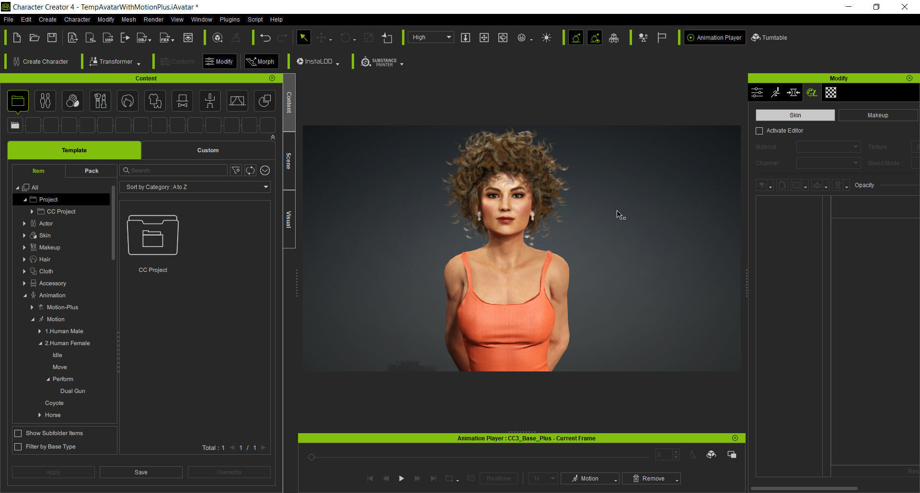Switch to the Makeup tab in Modify
This screenshot has width=920, height=493.
click(878, 115)
